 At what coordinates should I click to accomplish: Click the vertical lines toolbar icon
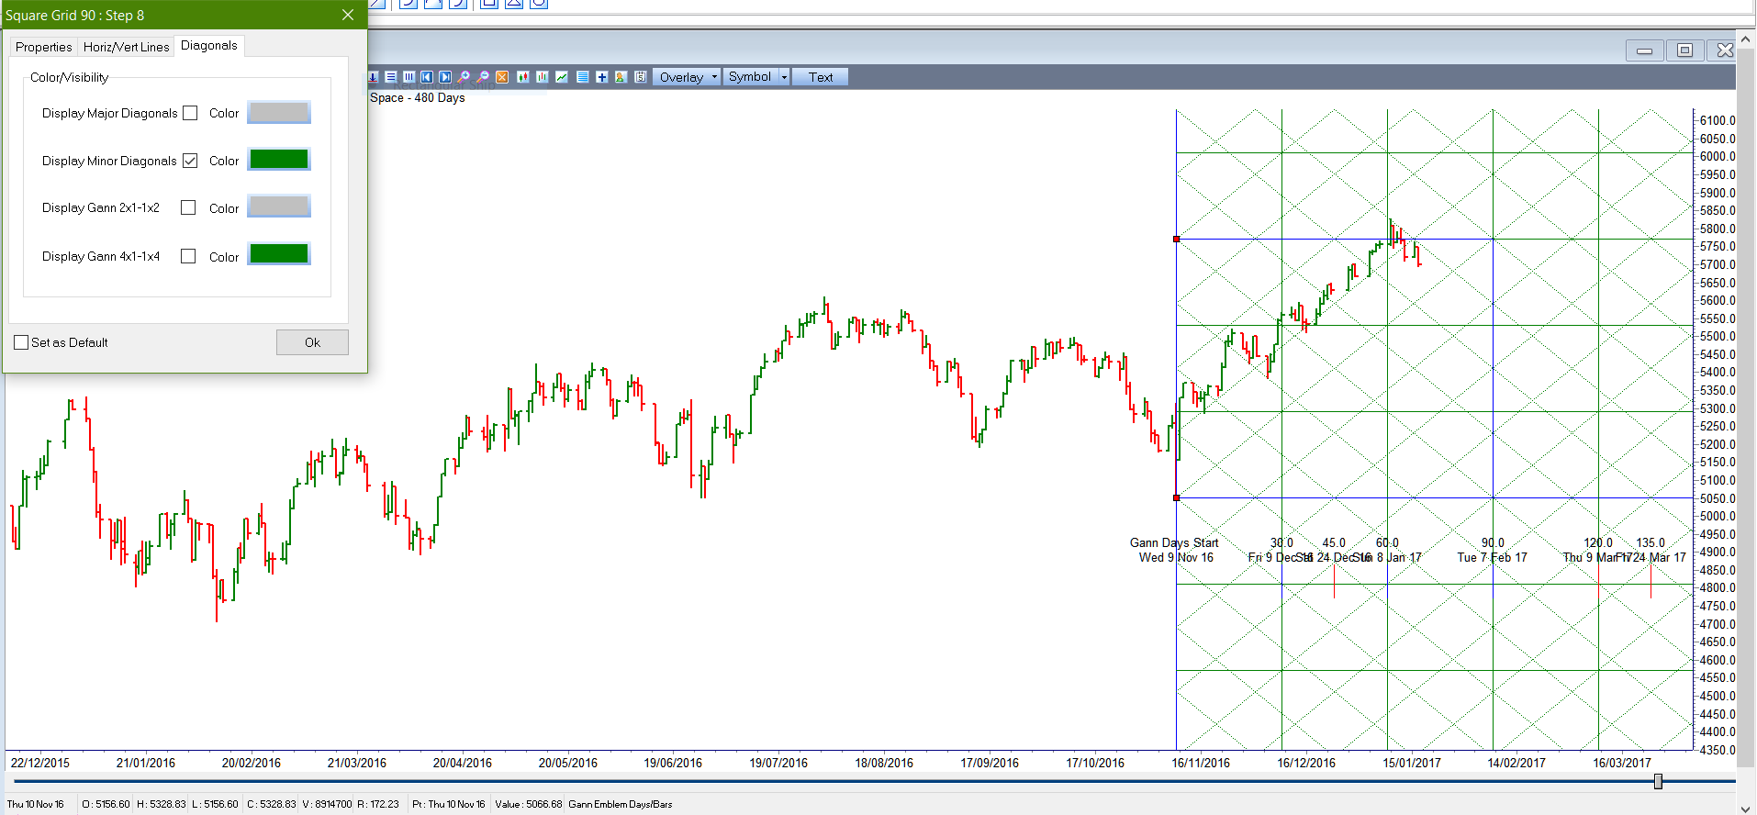click(x=408, y=77)
